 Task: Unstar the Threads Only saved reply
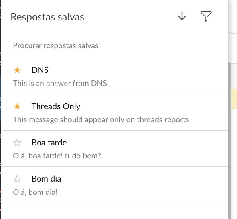pyautogui.click(x=17, y=106)
